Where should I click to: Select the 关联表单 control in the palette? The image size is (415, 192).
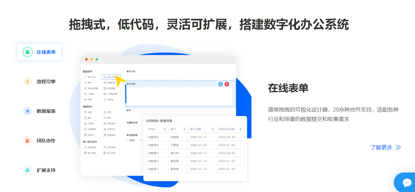tap(109, 135)
